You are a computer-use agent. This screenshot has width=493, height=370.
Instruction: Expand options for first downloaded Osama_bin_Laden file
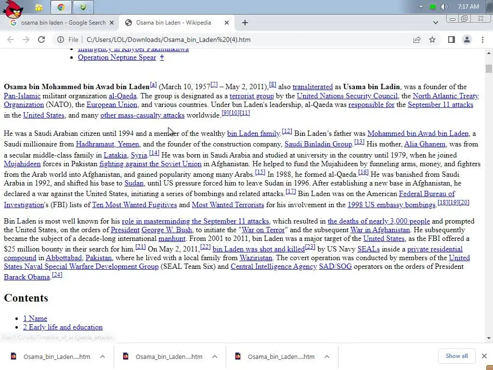[x=103, y=357]
